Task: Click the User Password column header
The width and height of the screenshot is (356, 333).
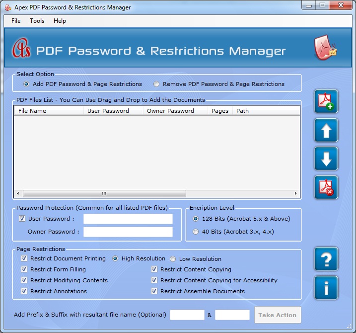Action: 114,111
